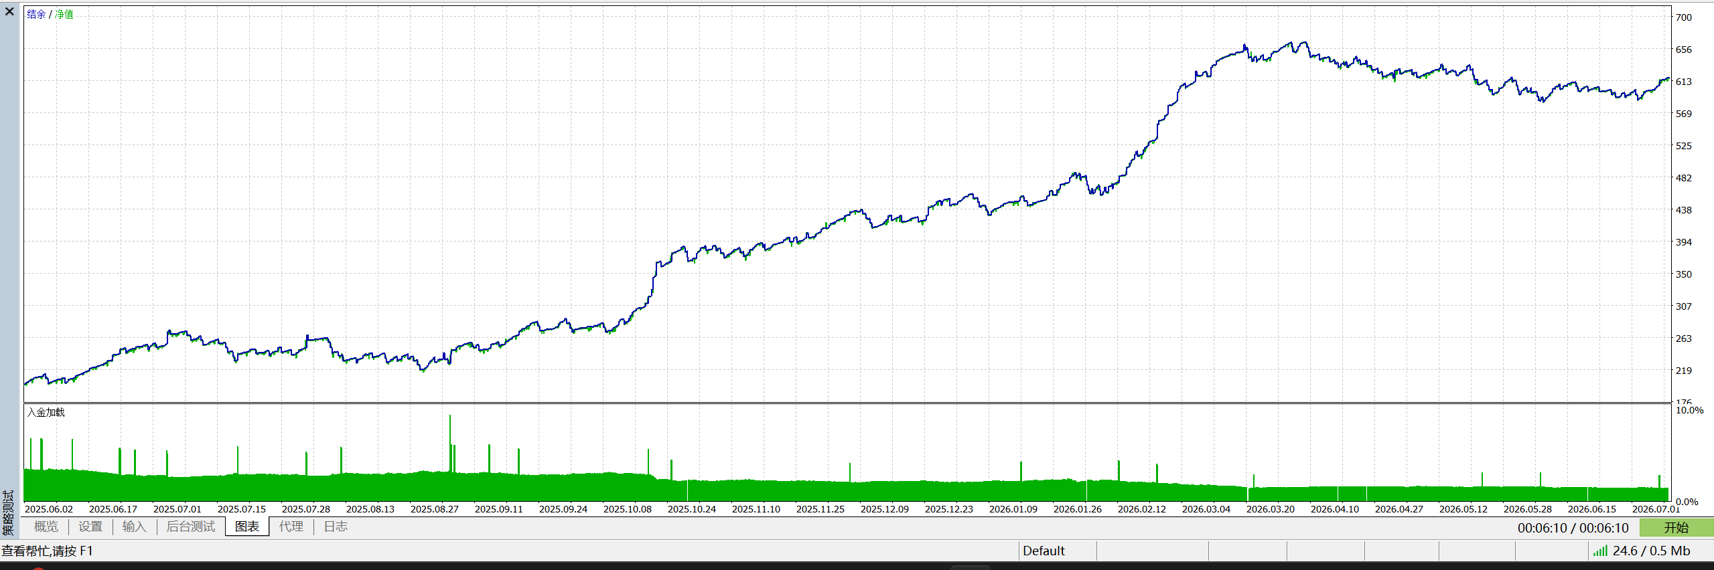Open the 概览 tab

tap(46, 527)
